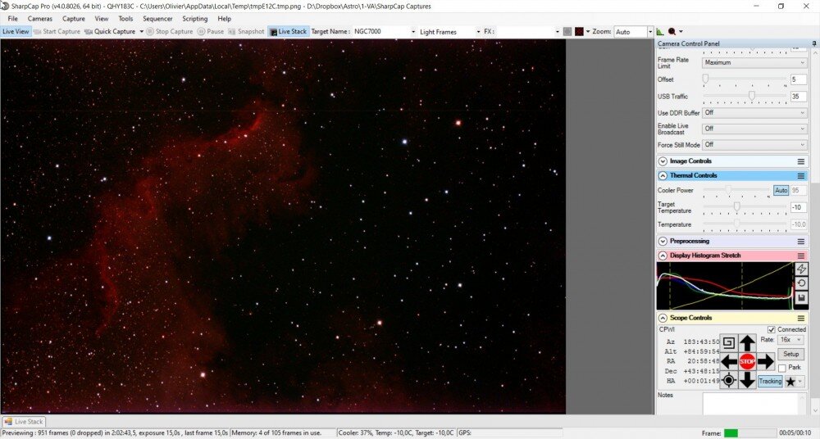This screenshot has width=820, height=439.
Task: Open the Use DDR Buffer dropdown
Action: (x=754, y=113)
